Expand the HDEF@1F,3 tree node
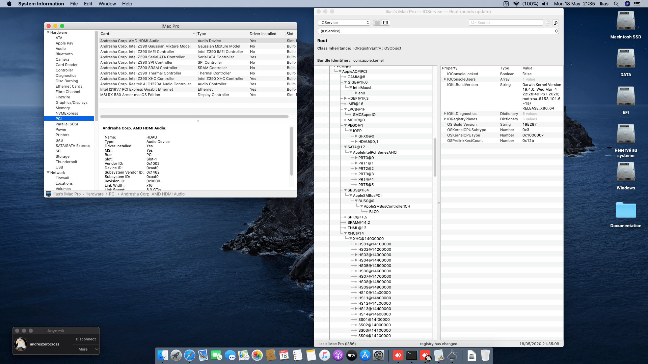The height and width of the screenshot is (364, 648). click(345, 98)
